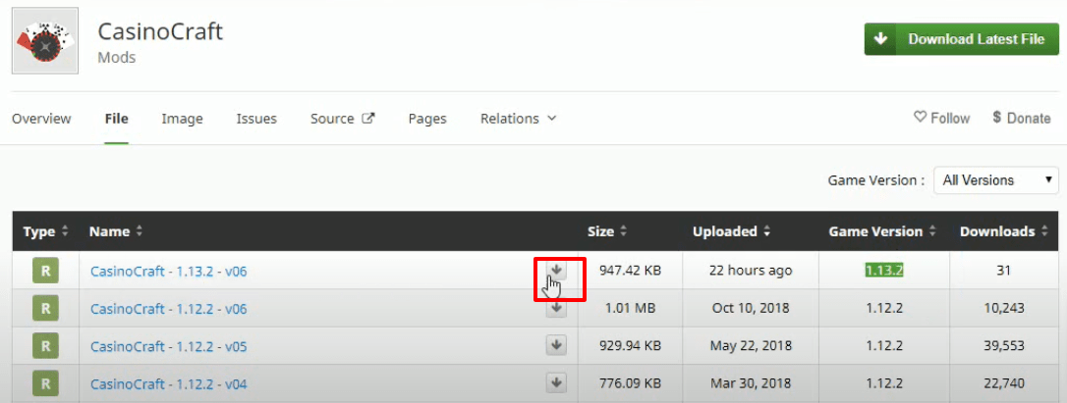
Task: Click the Mar 30, 2018 upload date
Action: [x=751, y=383]
